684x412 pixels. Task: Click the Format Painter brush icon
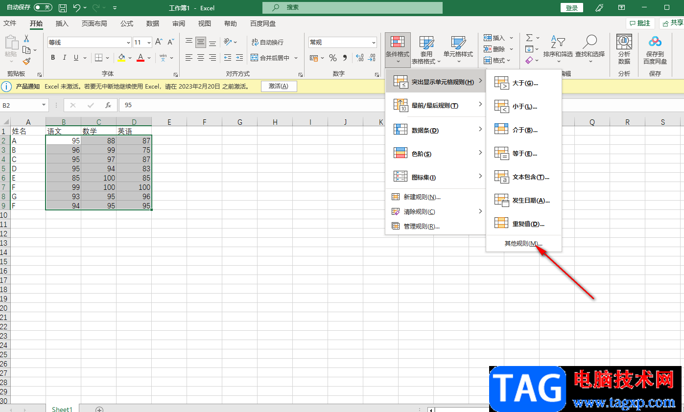click(26, 61)
